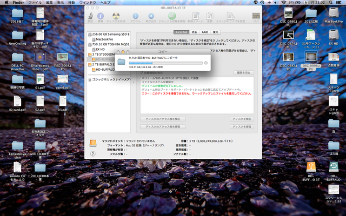Viewport: 346px width, 216px height.
Task: Click the 月 23:02 clock in menu bar
Action: pos(318,2)
